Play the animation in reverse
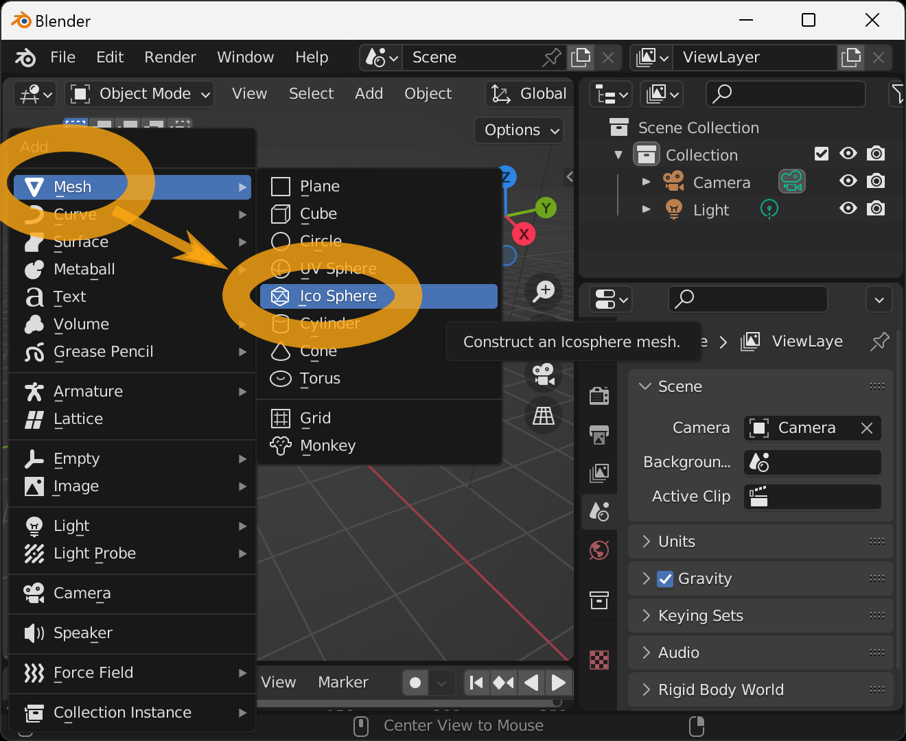906x741 pixels. (531, 683)
